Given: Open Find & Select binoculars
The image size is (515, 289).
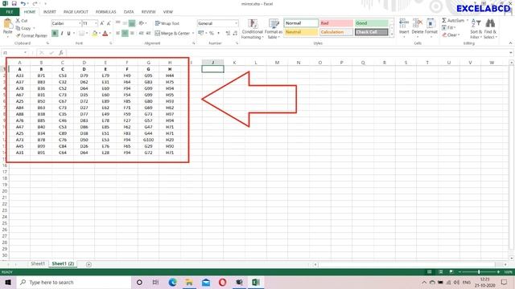Looking at the screenshot, I should (490, 29).
